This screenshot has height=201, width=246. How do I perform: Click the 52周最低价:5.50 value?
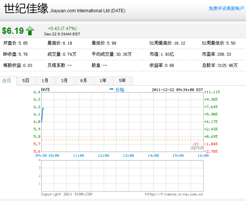coord(219,43)
